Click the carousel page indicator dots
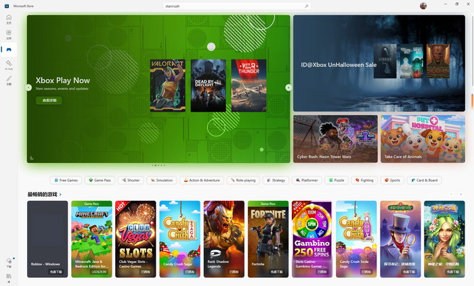Screen dimensions: 474x286 (158, 166)
